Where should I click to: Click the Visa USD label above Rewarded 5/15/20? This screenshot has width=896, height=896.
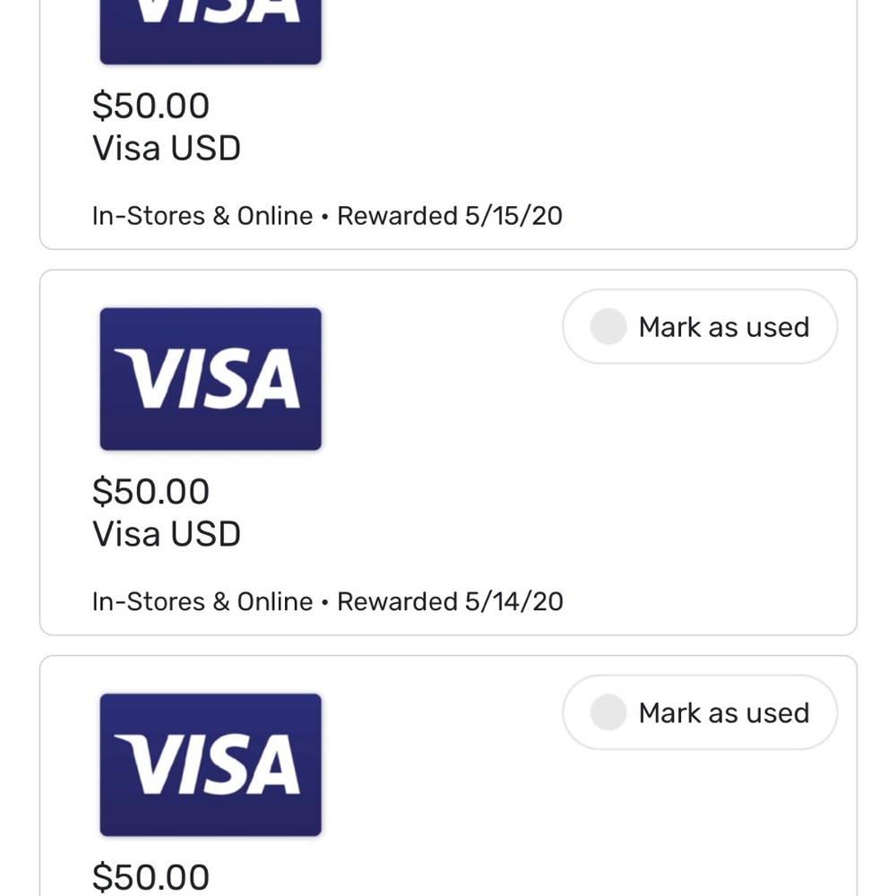167,149
